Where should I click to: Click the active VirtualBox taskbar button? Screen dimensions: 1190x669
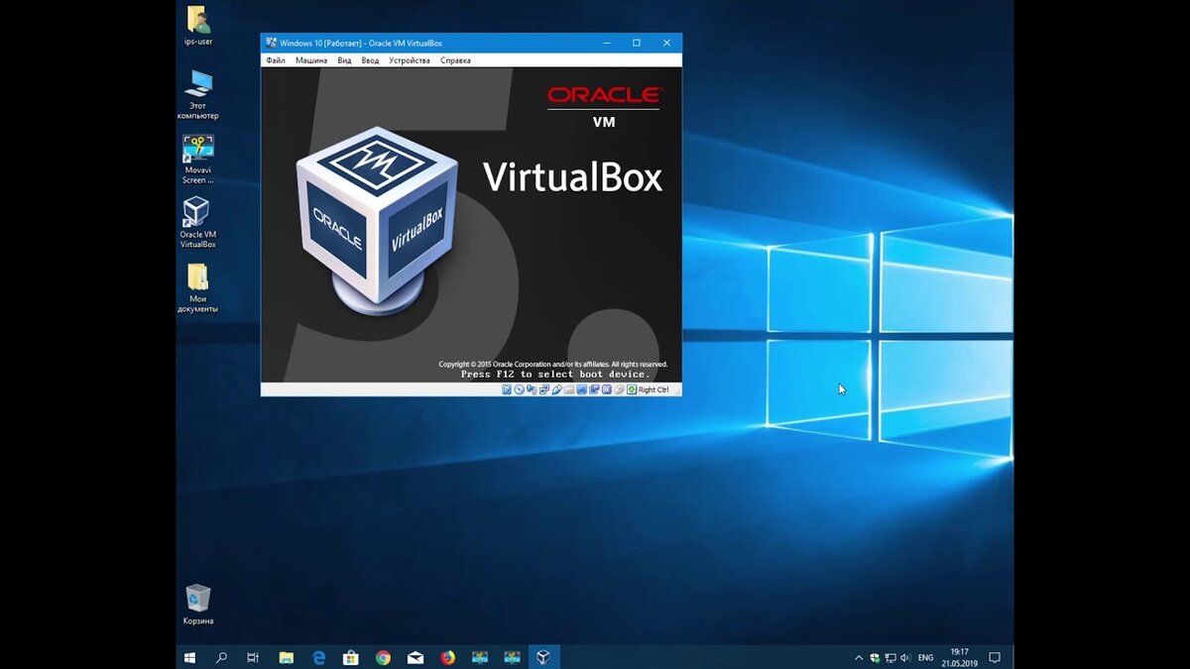click(543, 657)
